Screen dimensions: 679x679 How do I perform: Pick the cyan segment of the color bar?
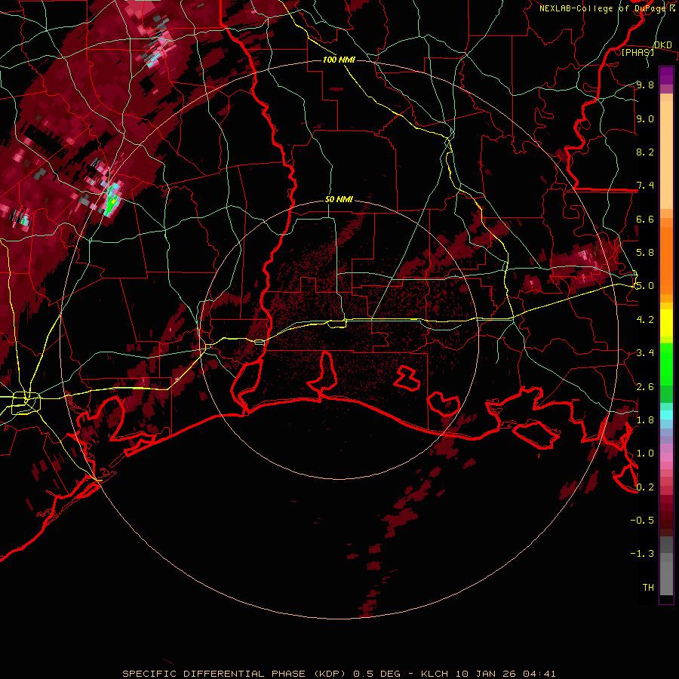pos(666,415)
